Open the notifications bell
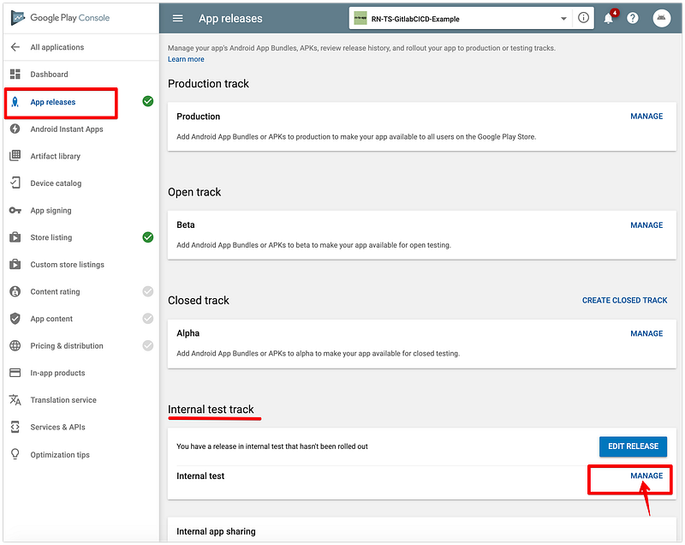 point(609,18)
